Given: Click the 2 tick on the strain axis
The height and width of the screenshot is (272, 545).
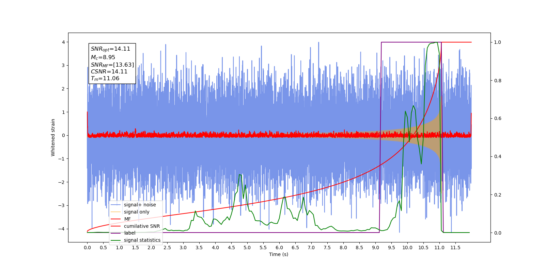Looking at the screenshot, I should point(63,89).
